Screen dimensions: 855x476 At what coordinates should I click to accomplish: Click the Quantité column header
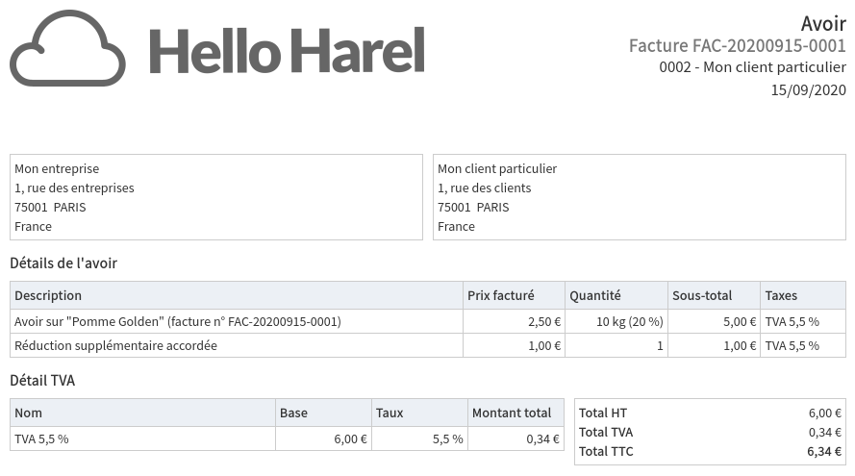[594, 295]
